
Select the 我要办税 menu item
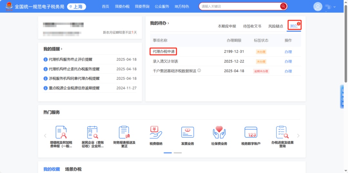(122, 6)
